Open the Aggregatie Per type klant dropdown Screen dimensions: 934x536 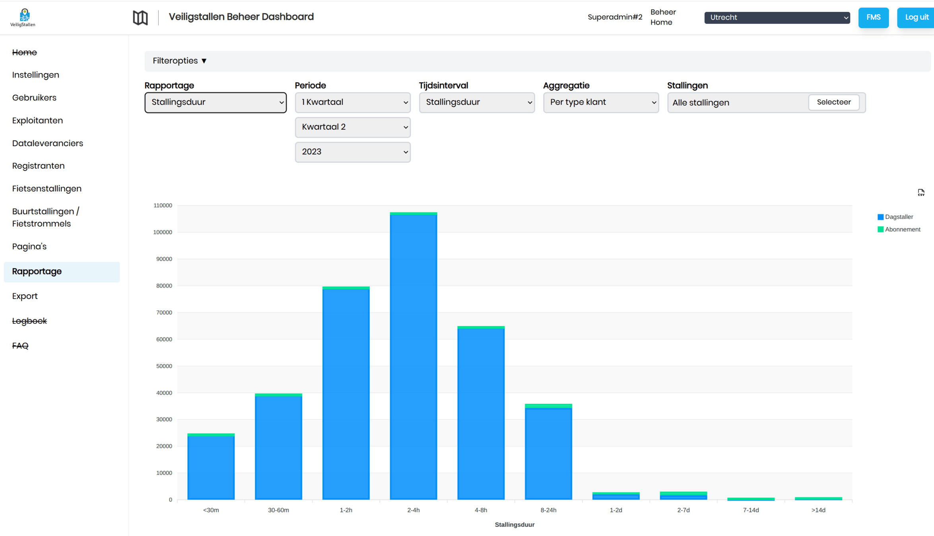point(601,102)
